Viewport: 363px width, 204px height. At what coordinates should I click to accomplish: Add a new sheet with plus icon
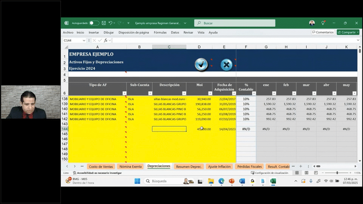point(301,166)
